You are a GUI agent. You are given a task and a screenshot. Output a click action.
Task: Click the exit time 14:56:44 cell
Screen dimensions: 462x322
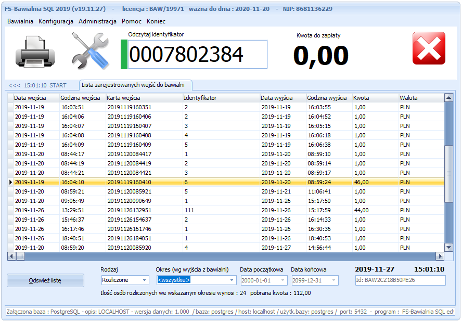coord(329,248)
